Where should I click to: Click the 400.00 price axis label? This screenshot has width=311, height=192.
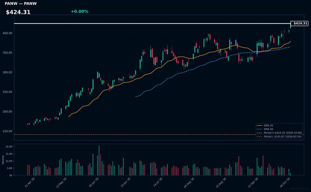coord(8,33)
